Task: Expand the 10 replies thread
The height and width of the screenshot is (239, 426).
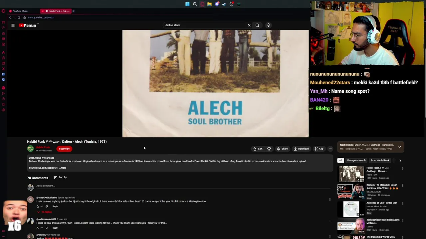Action: click(45, 212)
